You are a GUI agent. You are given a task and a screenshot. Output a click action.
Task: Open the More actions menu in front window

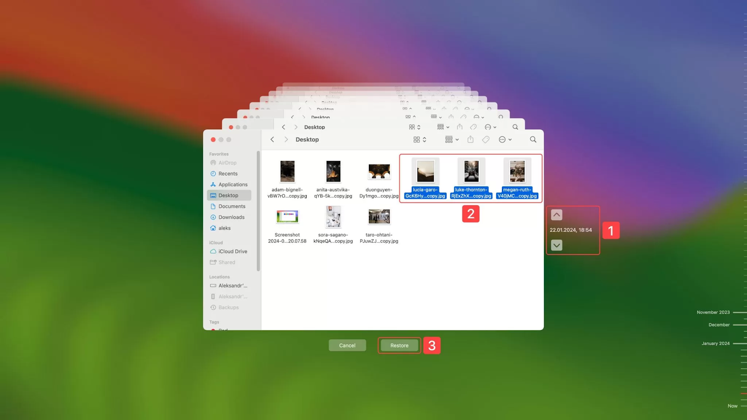tap(505, 140)
